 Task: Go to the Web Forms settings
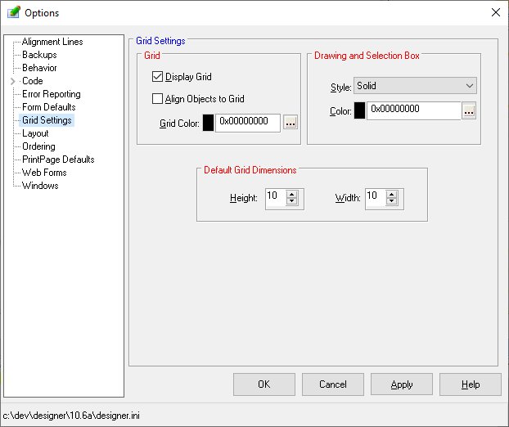click(x=44, y=173)
